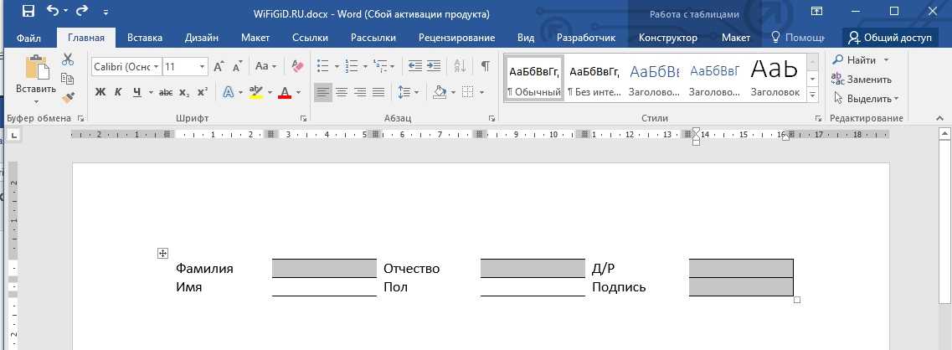Click the Cut scissors icon
The height and width of the screenshot is (350, 952).
click(68, 59)
